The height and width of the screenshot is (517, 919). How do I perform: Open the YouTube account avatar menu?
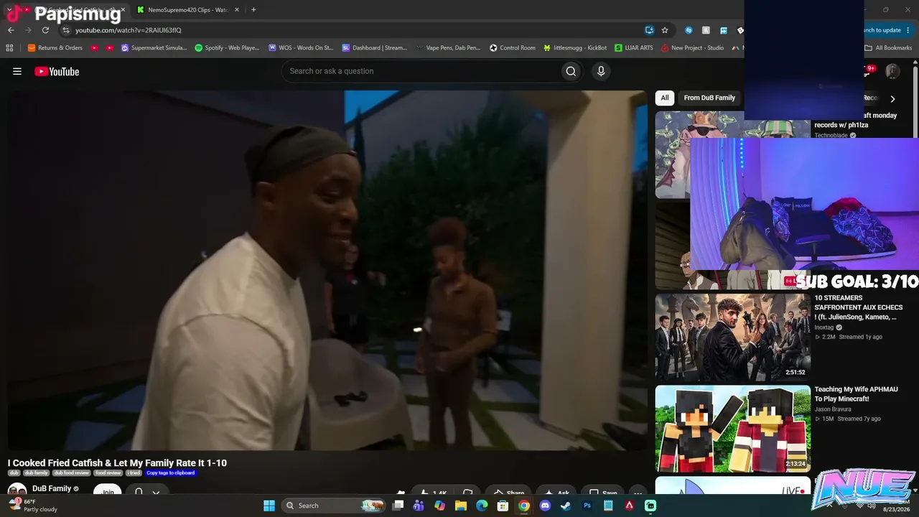pyautogui.click(x=892, y=71)
